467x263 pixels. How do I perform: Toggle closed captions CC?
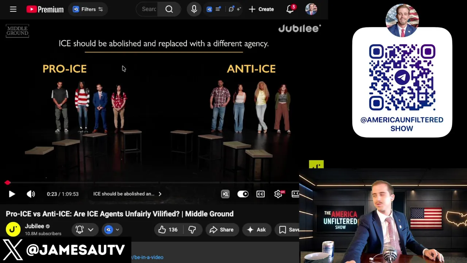tap(260, 194)
